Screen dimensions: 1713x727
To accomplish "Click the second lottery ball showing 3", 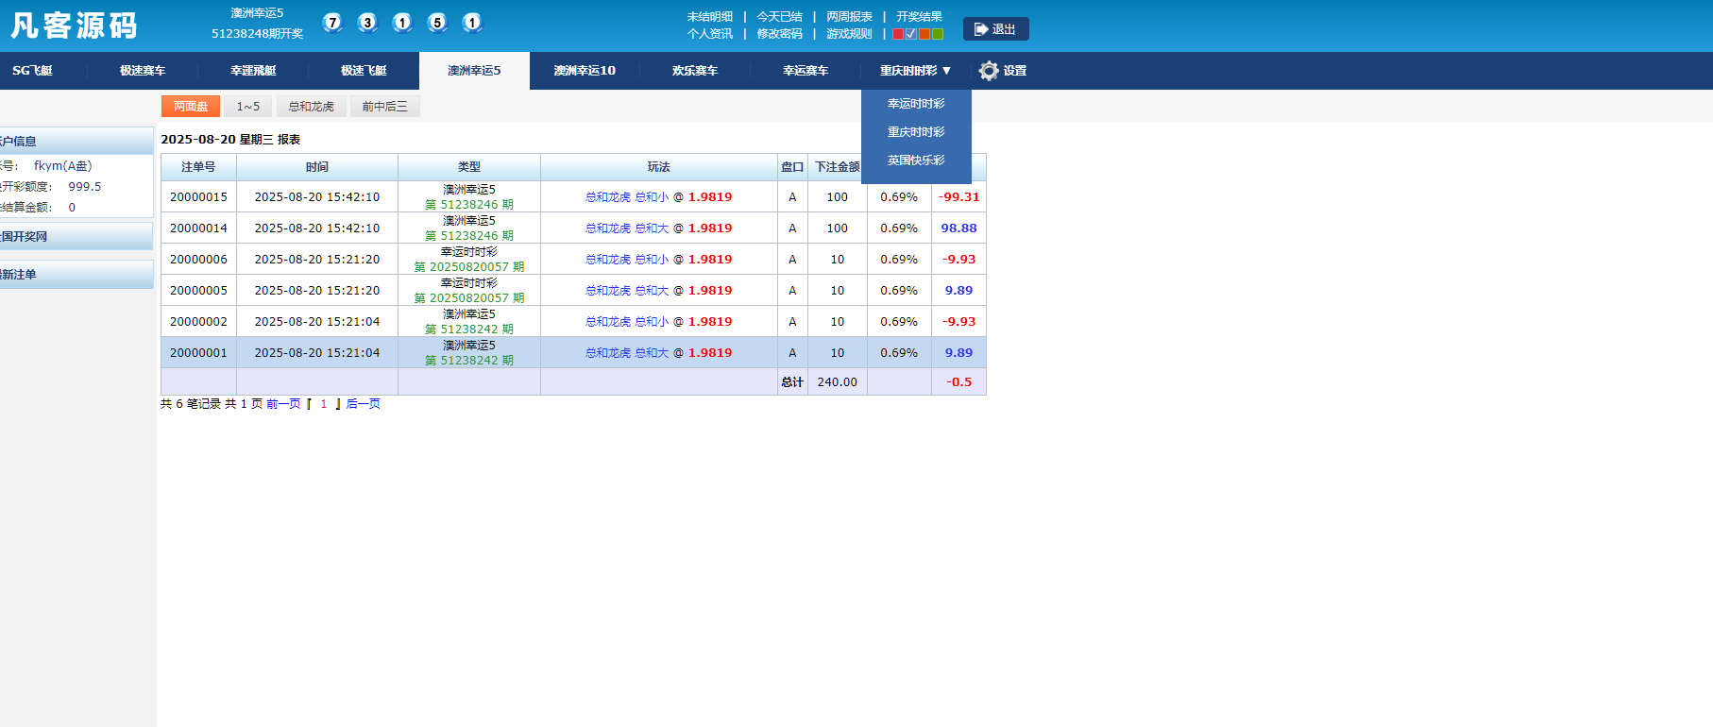I will tap(367, 23).
